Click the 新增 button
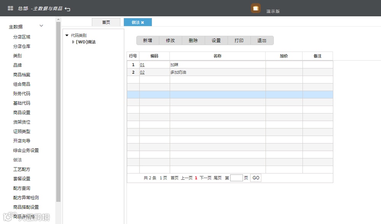 [x=147, y=41]
